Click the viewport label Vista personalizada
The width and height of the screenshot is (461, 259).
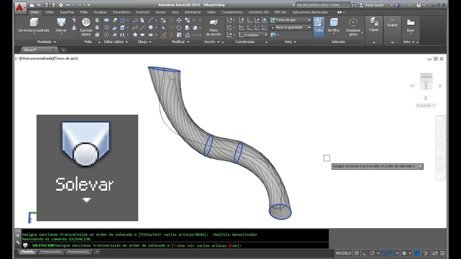pos(37,58)
